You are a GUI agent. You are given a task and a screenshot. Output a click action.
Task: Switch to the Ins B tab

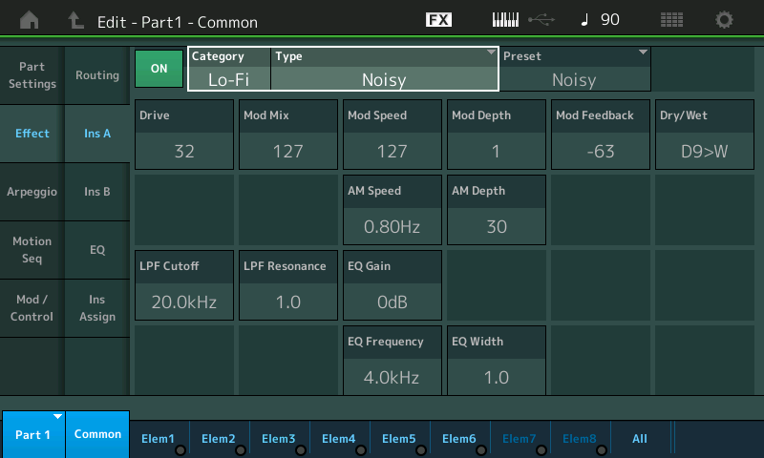97,192
